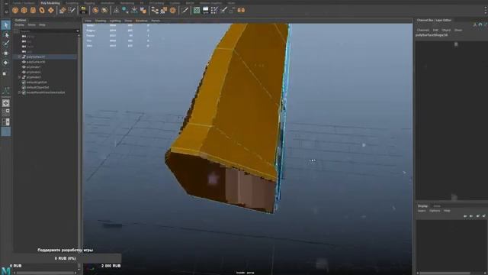Open the viewport Renderer menu
The image size is (488, 275).
point(142,21)
